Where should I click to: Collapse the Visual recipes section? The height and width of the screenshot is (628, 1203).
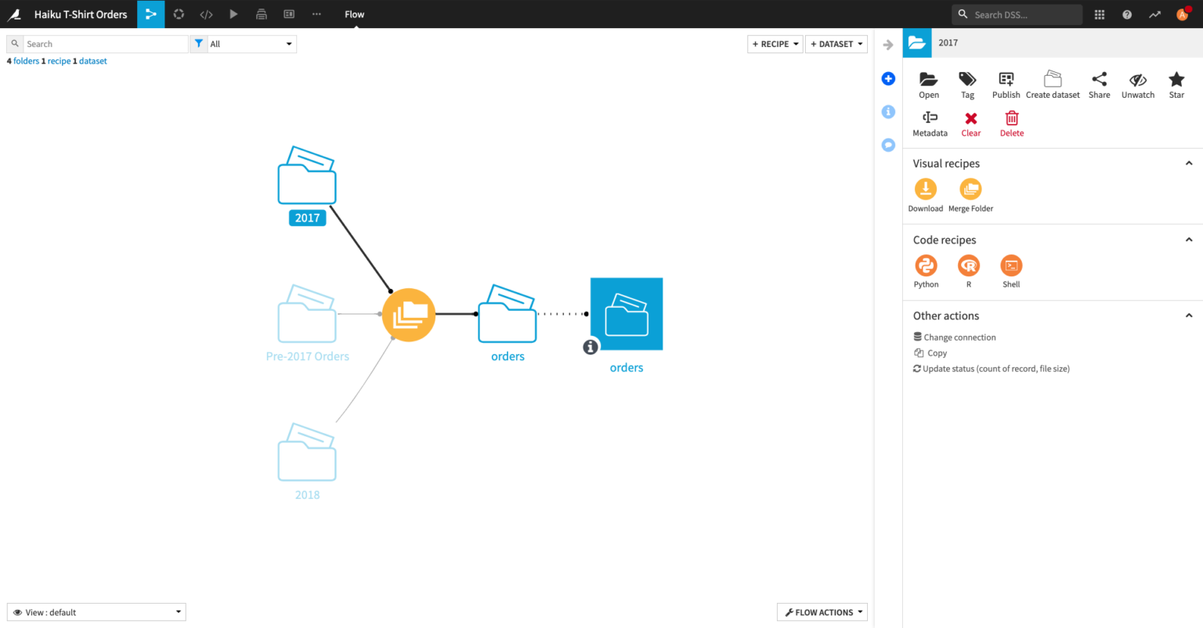pos(1188,164)
